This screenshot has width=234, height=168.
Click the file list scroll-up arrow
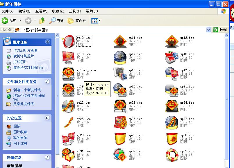[226, 36]
